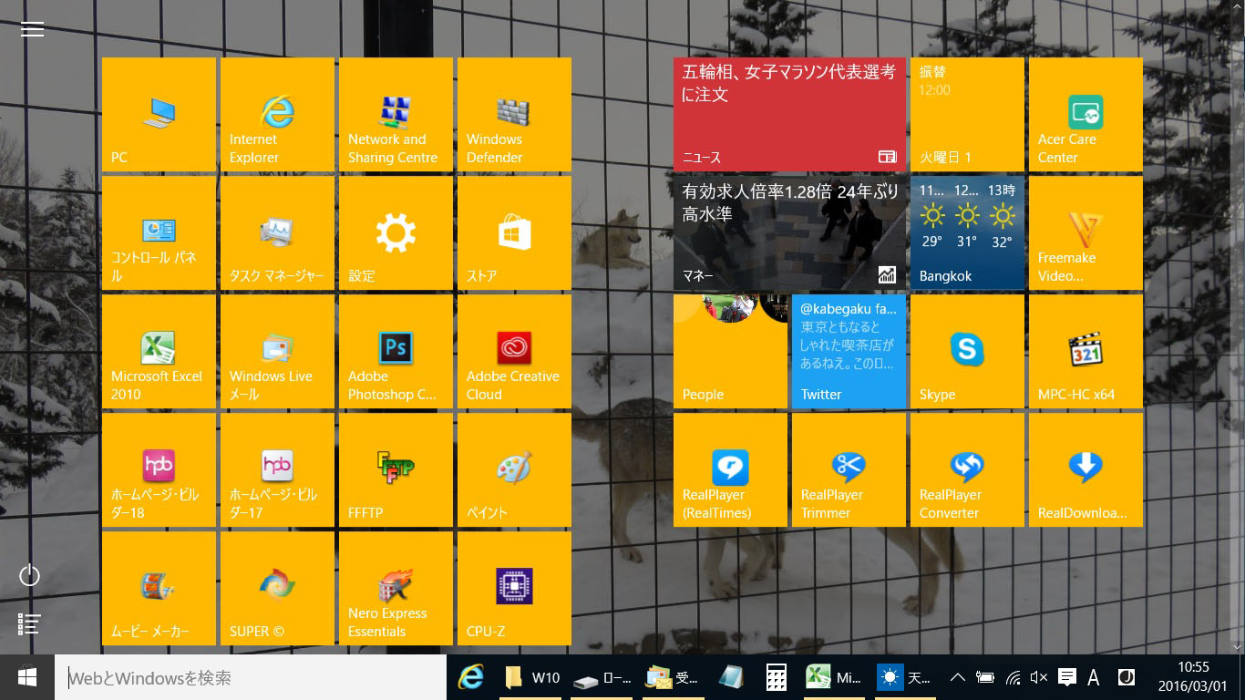Viewport: 1245px width, 700px height.
Task: Focus the WebとWindowsを検索 search box
Action: pyautogui.click(x=251, y=677)
